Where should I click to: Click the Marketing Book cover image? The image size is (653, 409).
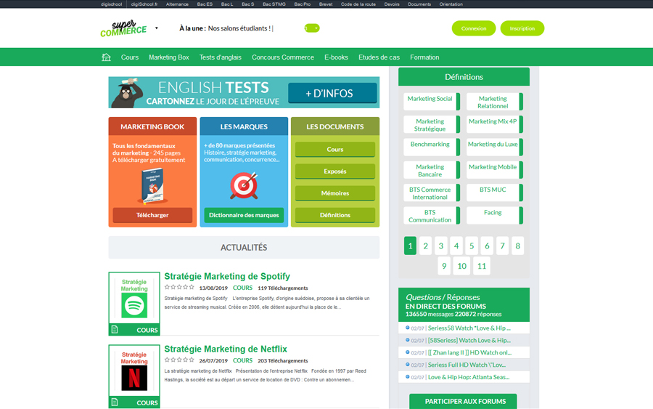pyautogui.click(x=152, y=186)
